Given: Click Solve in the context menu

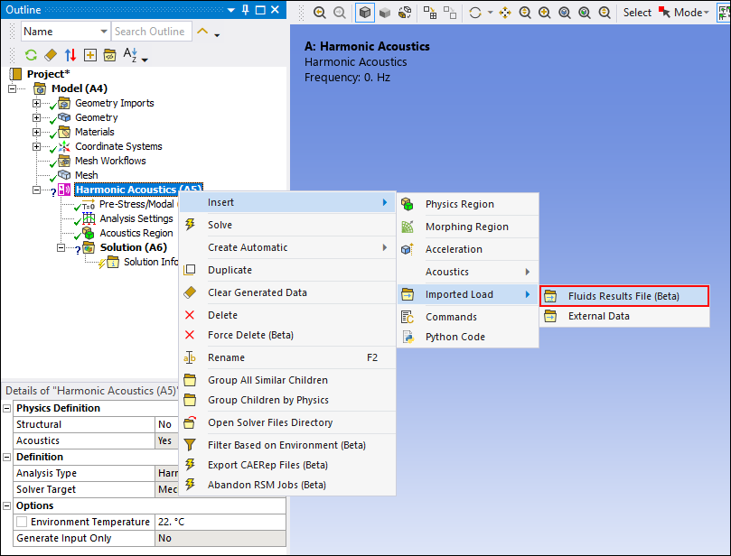Looking at the screenshot, I should [220, 225].
